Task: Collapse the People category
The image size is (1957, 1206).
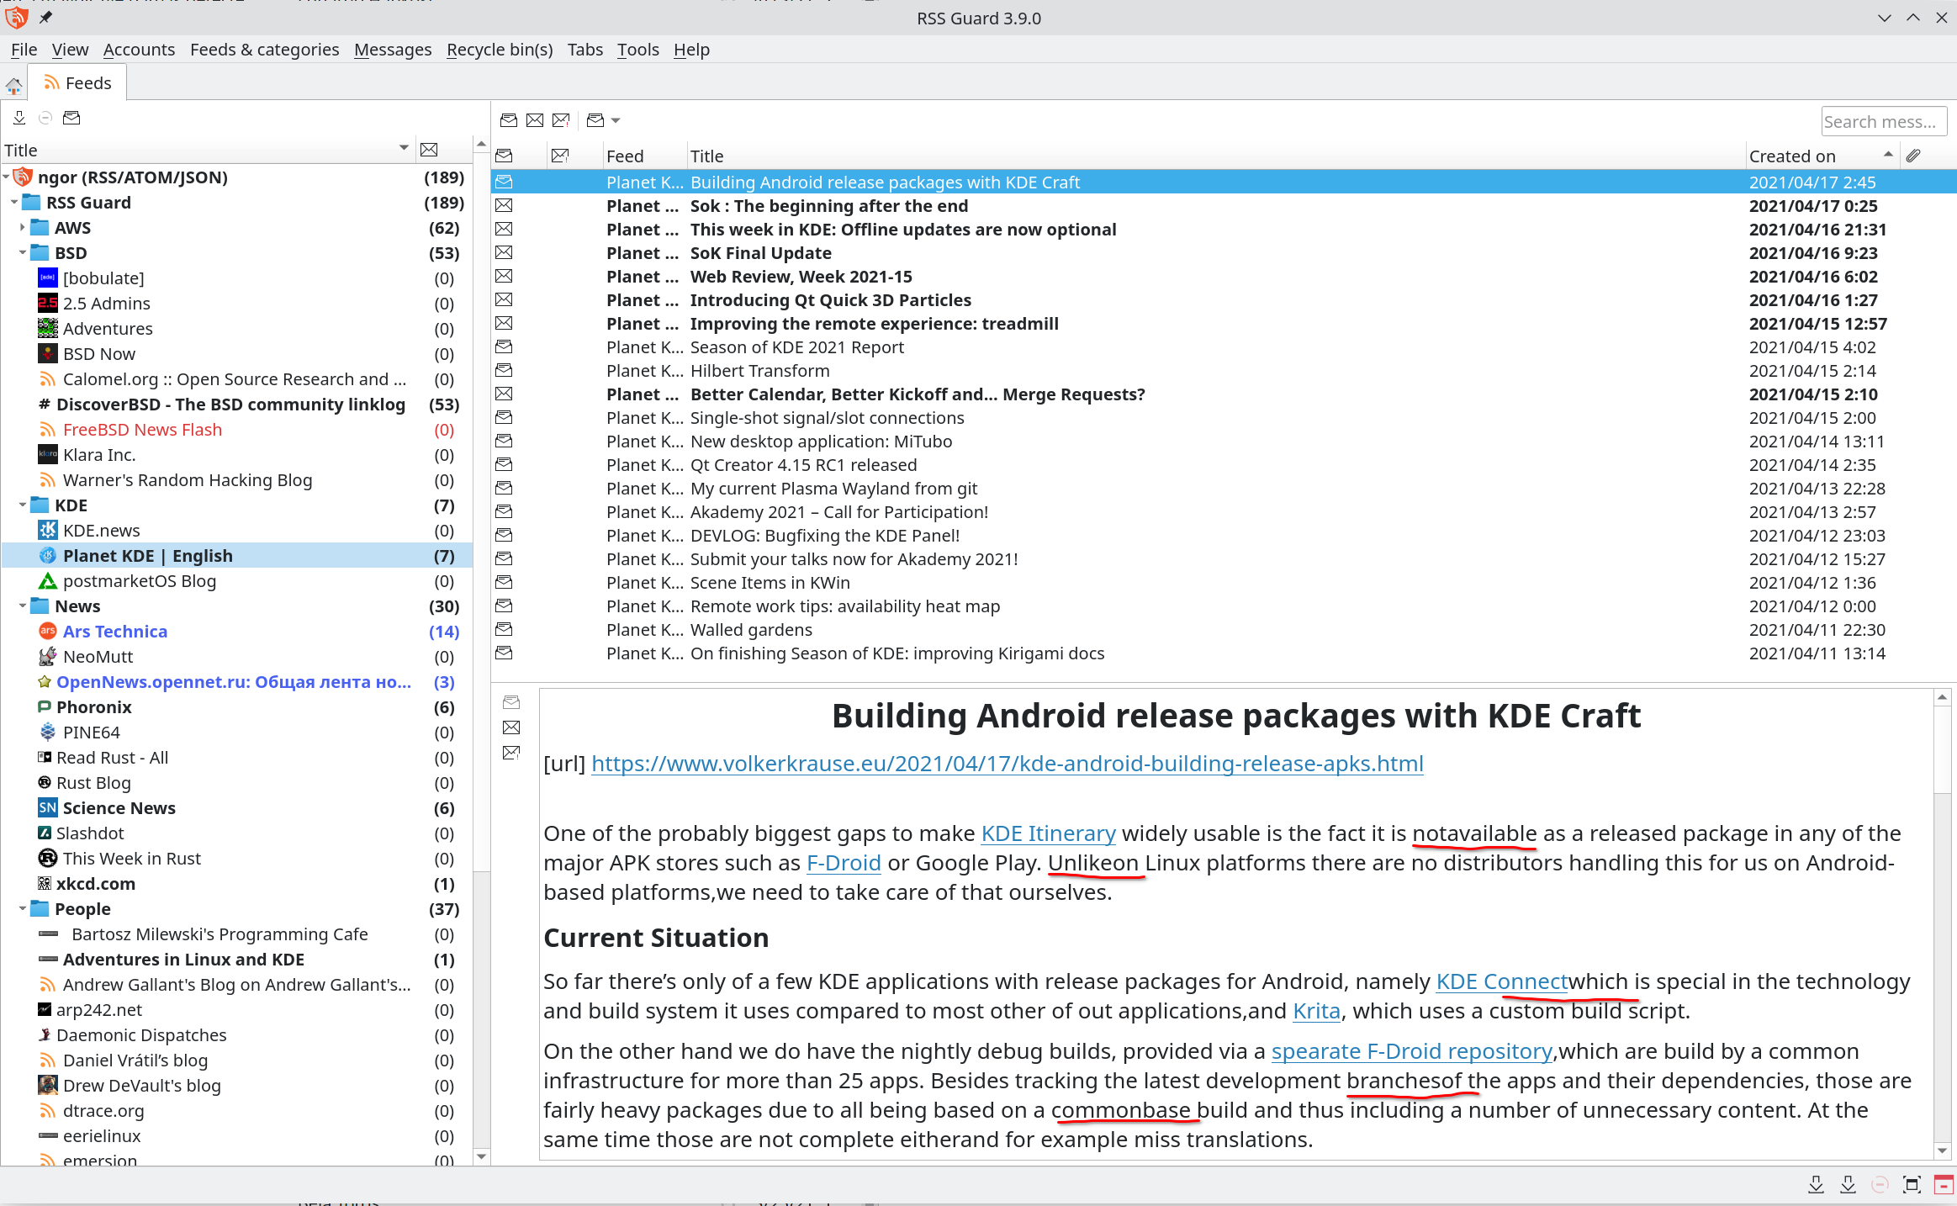Action: [23, 908]
